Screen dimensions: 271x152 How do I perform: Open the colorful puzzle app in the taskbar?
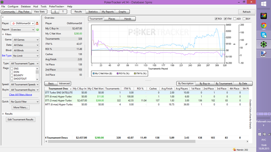[x=264, y=16]
